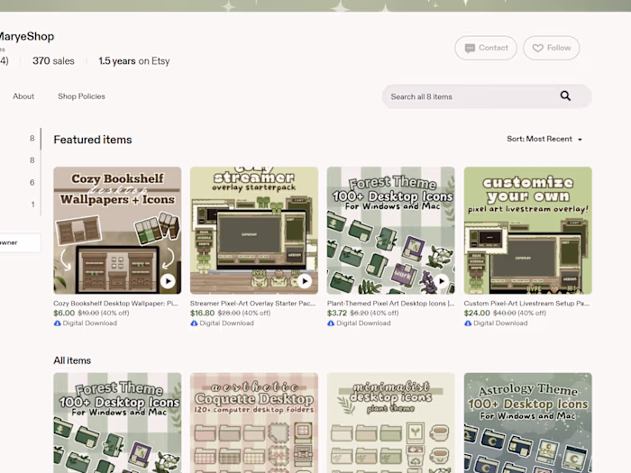Follow MaryeShop with heart button
This screenshot has height=473, width=631.
click(x=552, y=48)
